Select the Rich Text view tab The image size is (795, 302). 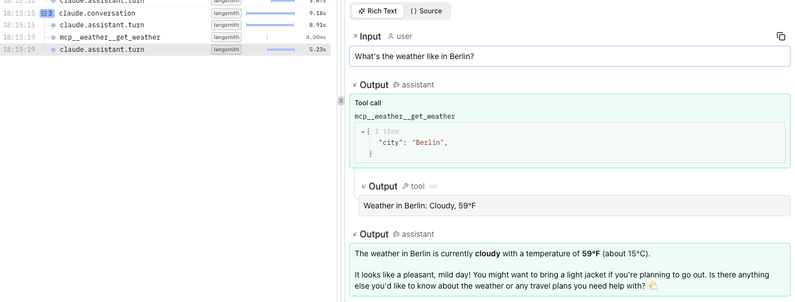pos(378,11)
